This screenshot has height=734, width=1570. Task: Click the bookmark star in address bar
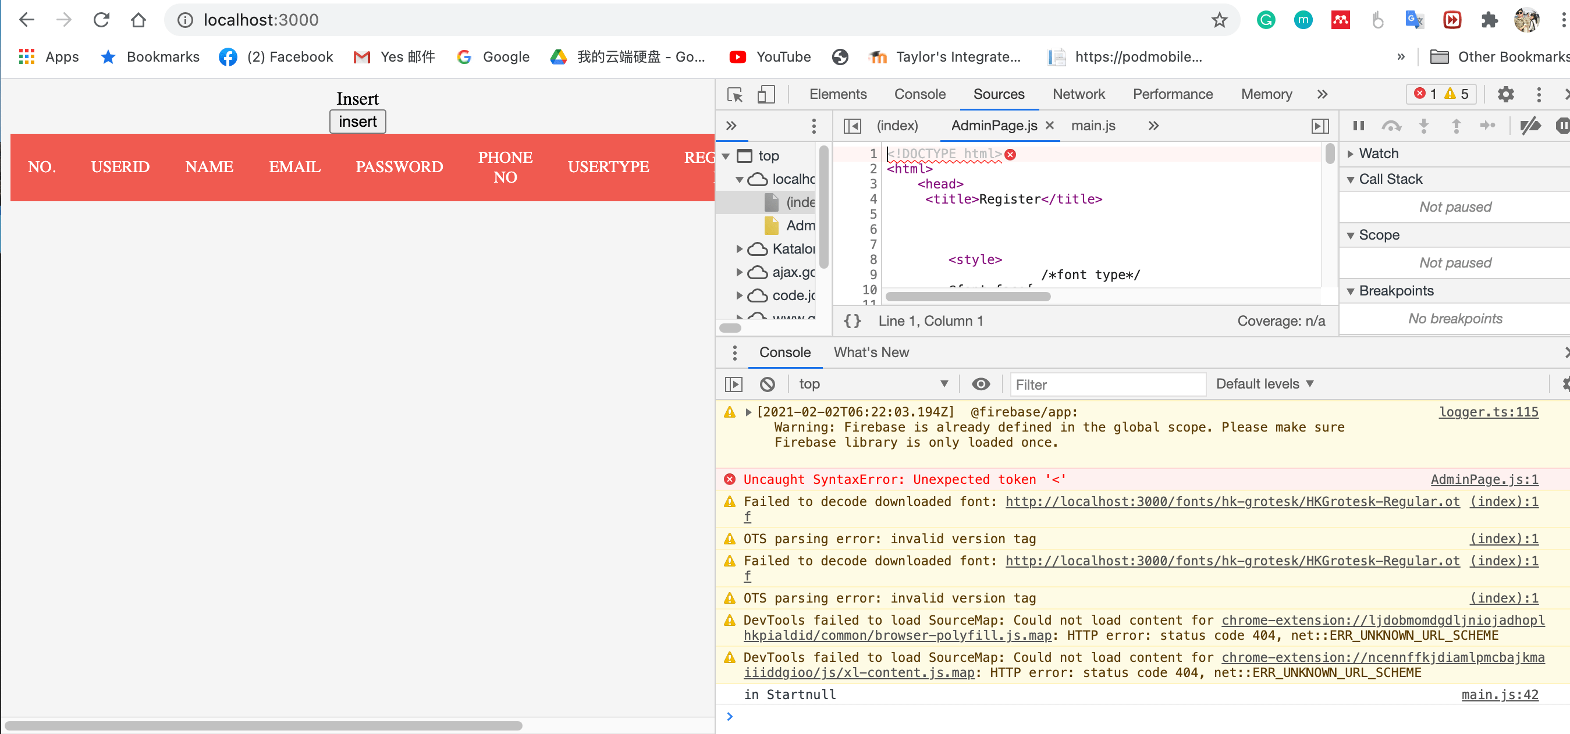pos(1219,20)
